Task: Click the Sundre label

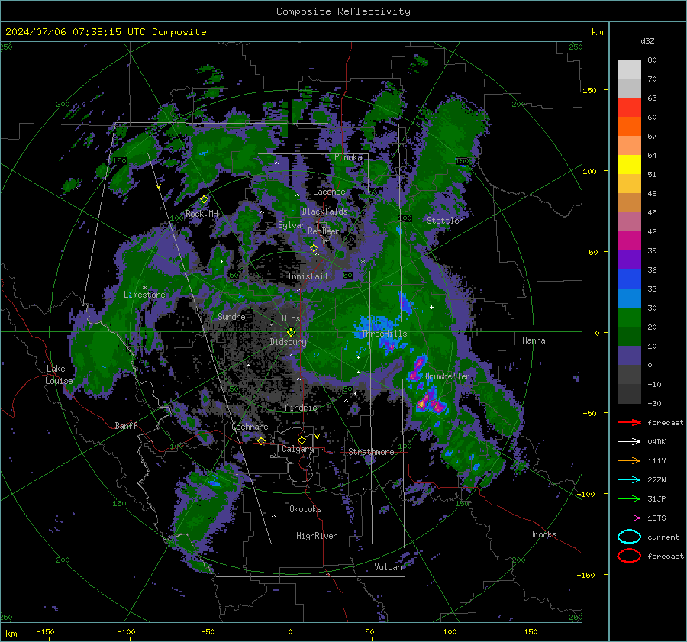Action: coord(231,317)
